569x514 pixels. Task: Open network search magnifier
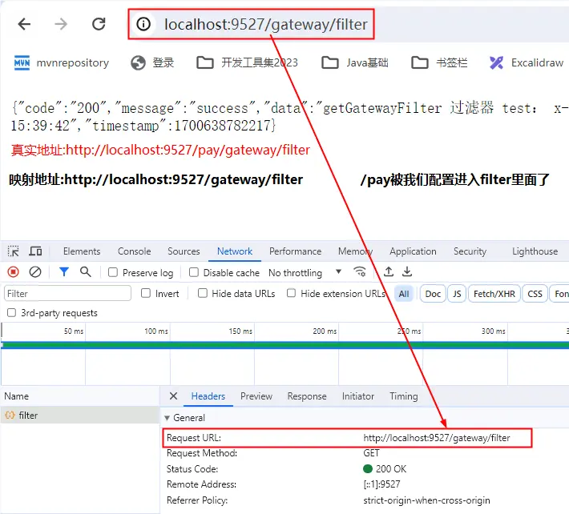pos(86,272)
